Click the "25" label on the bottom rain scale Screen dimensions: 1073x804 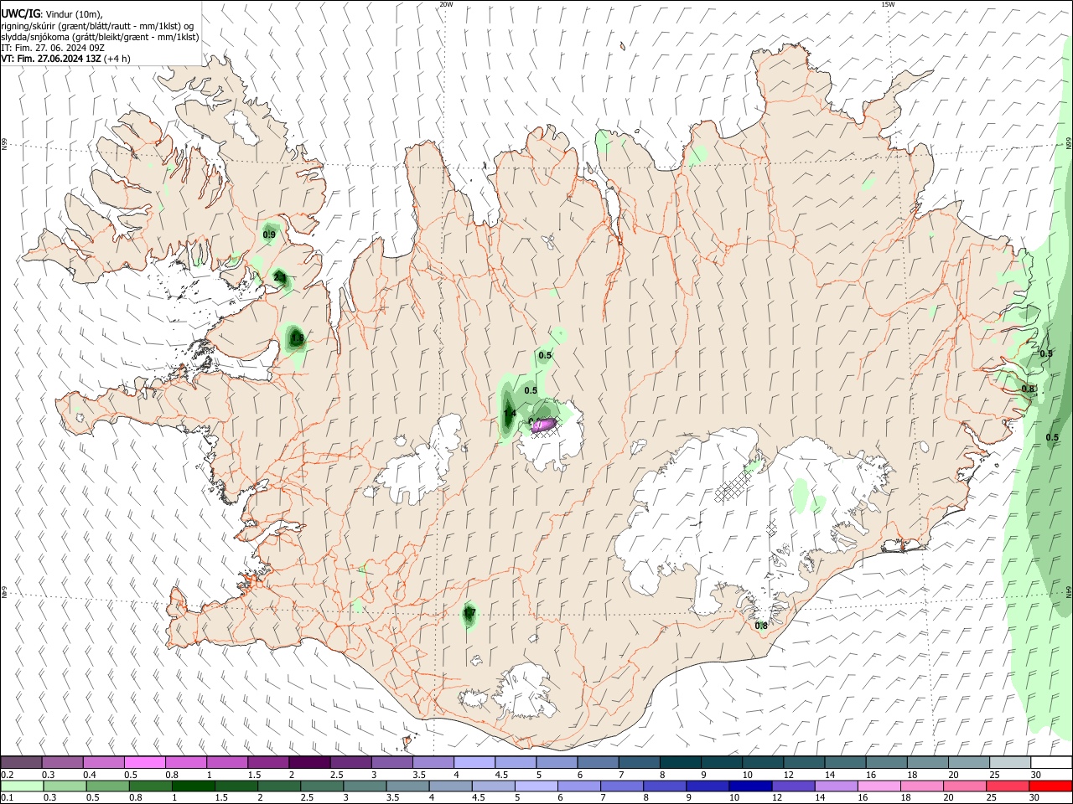pyautogui.click(x=993, y=798)
